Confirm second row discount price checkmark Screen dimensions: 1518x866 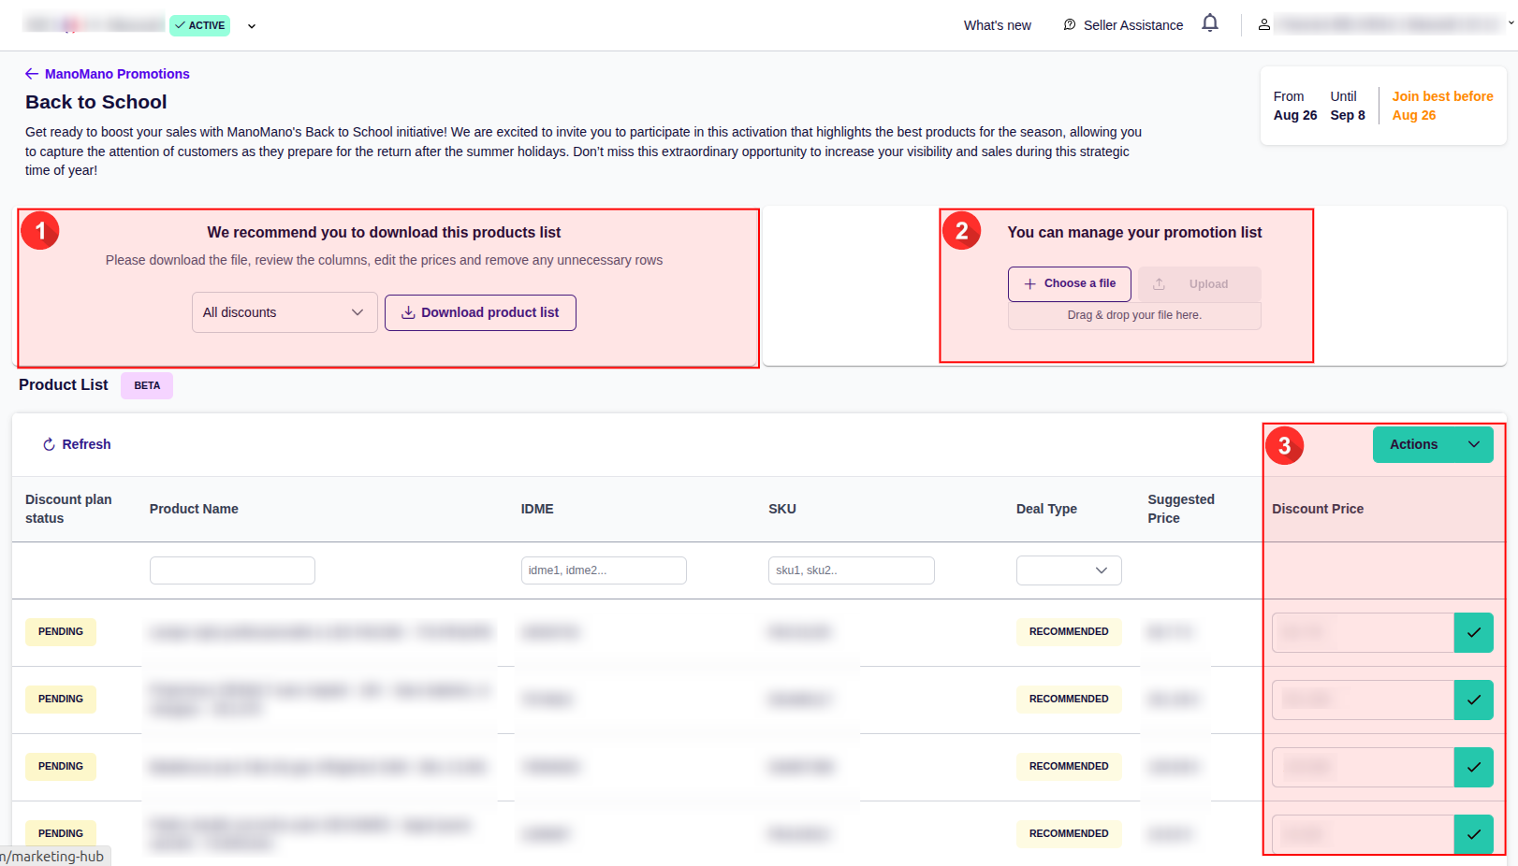pos(1473,700)
